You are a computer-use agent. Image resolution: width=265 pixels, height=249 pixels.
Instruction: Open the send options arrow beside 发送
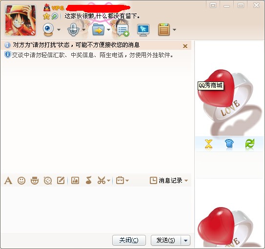point(185,240)
